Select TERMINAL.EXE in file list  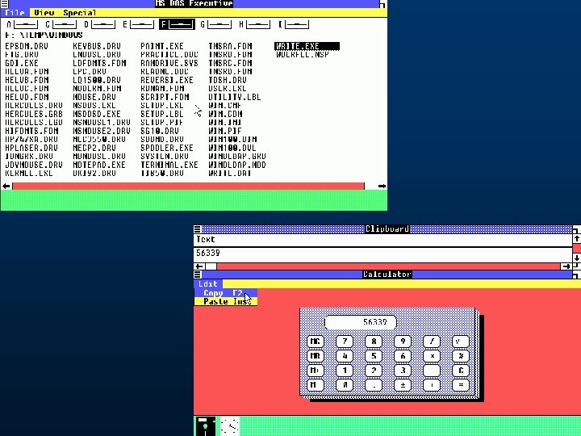point(169,165)
